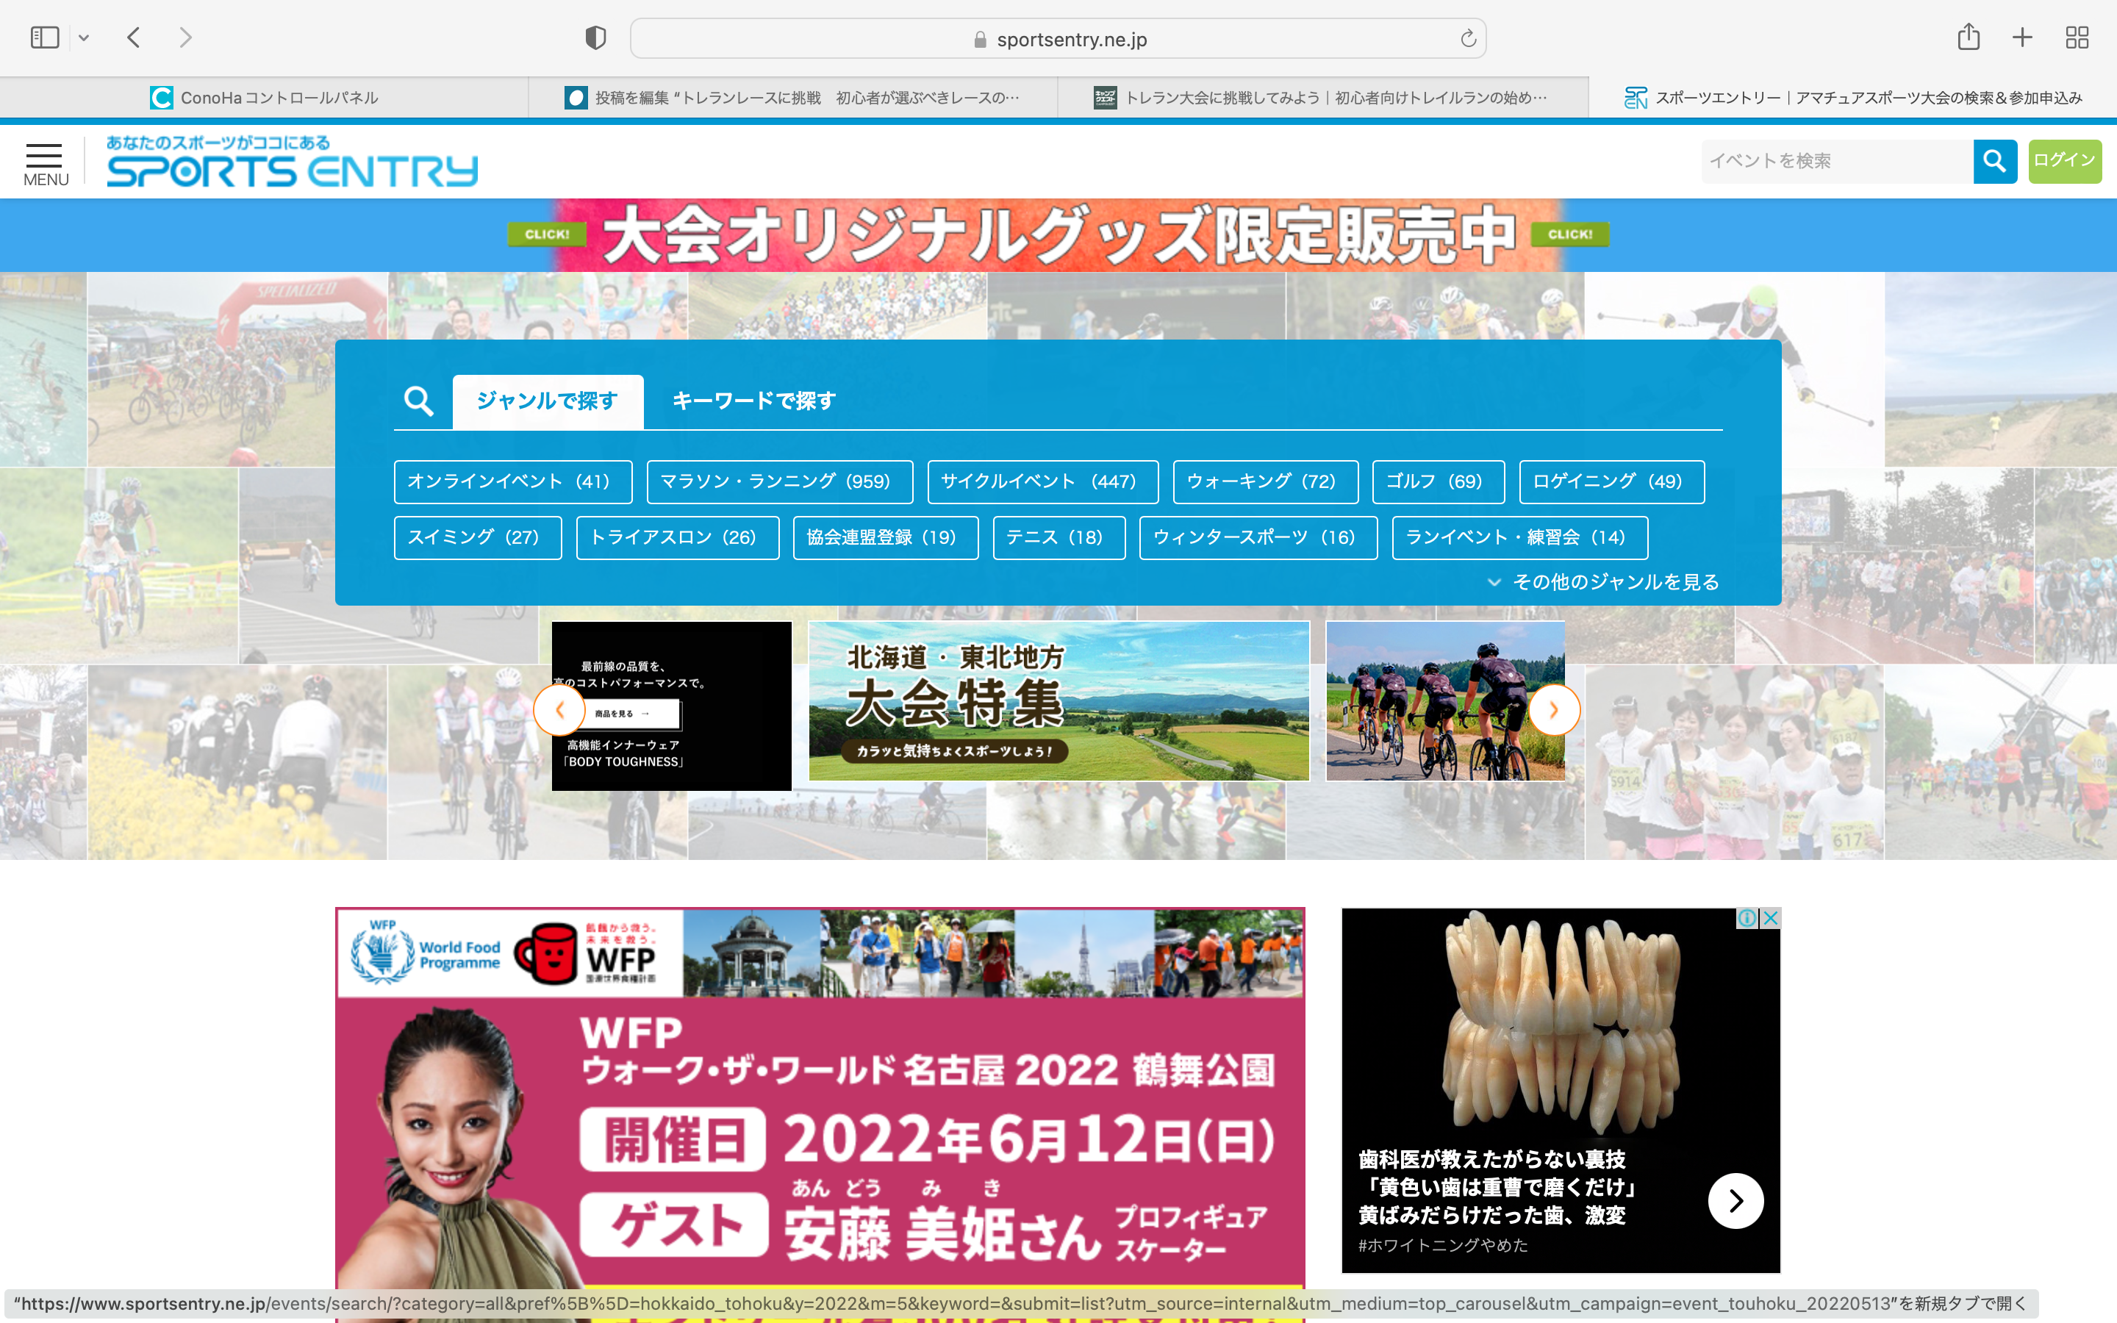Screen dimensions: 2117x1323
Task: Choose ウォーキング (72) genre
Action: pos(1265,481)
